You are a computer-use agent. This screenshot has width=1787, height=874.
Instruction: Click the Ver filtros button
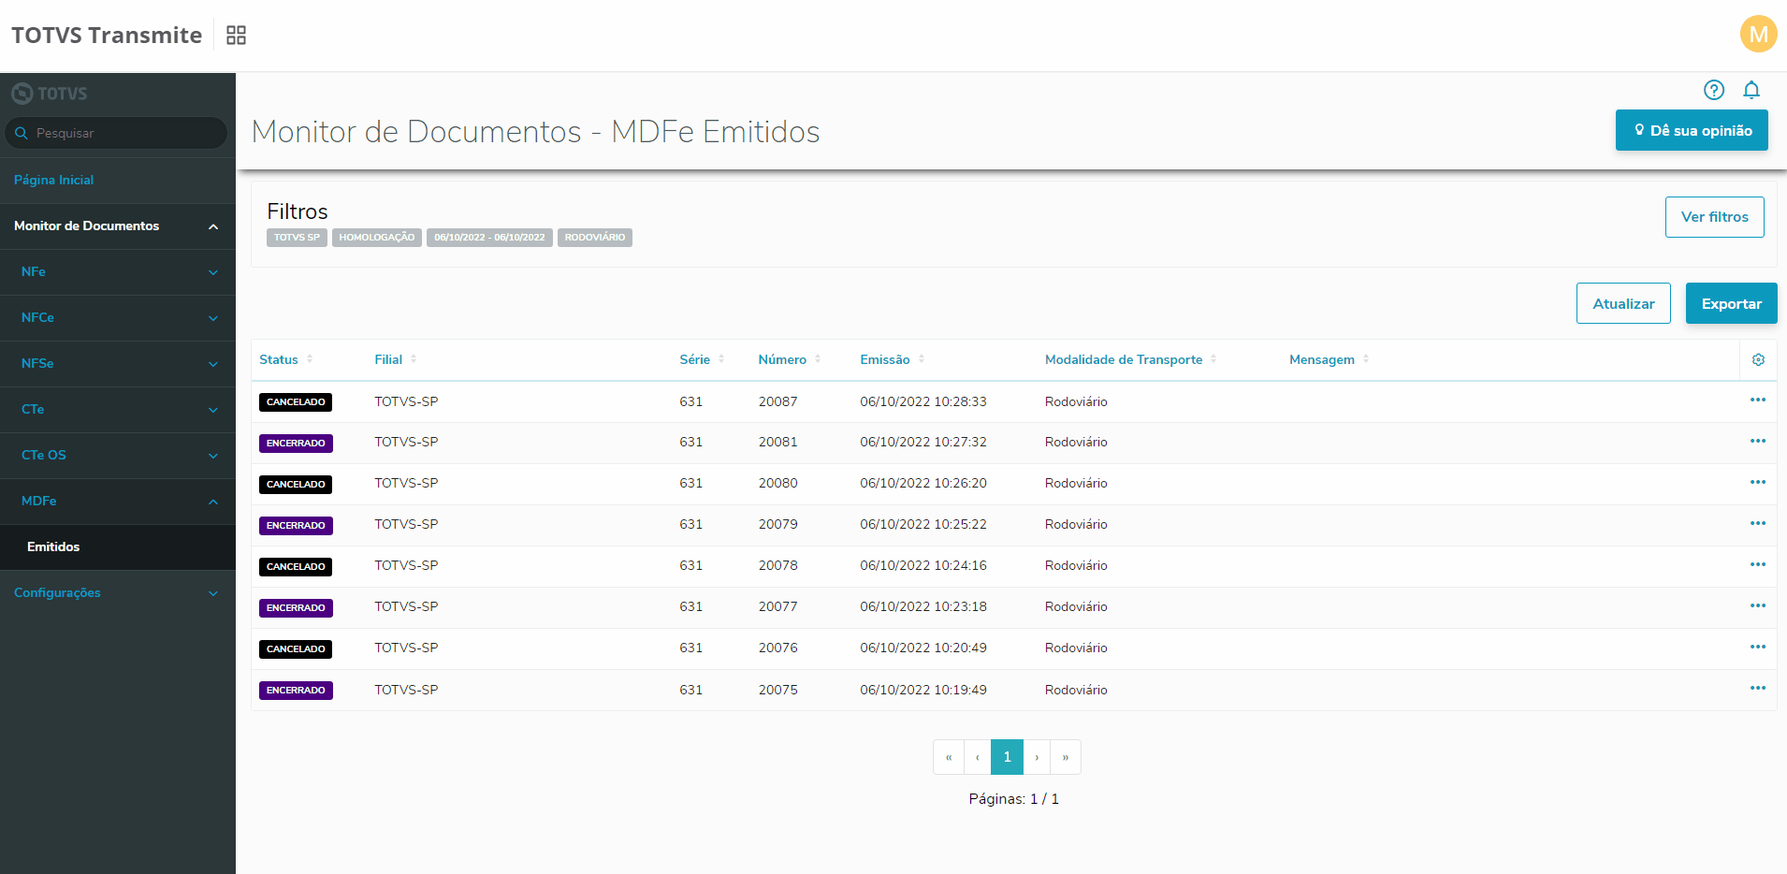point(1714,217)
